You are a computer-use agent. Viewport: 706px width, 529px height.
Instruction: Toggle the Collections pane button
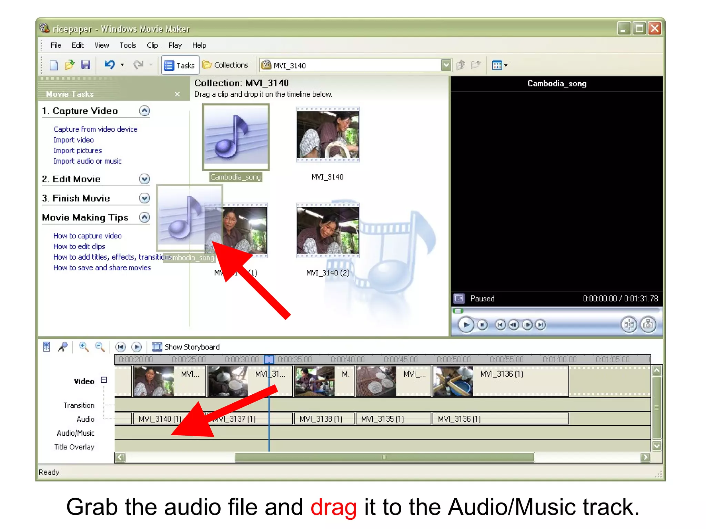(225, 65)
